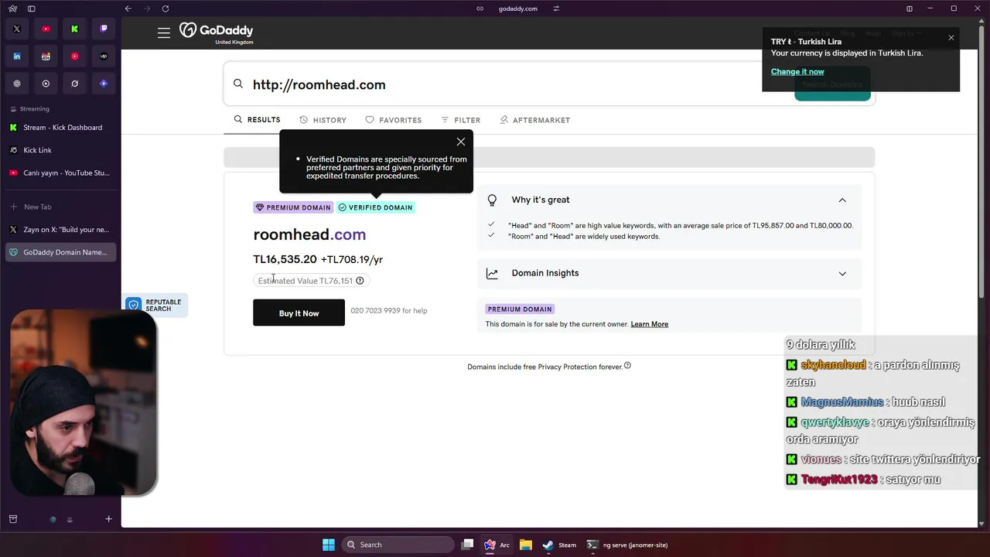The height and width of the screenshot is (557, 990).
Task: Click the copy link icon beside godaddy.com
Action: coord(480,9)
